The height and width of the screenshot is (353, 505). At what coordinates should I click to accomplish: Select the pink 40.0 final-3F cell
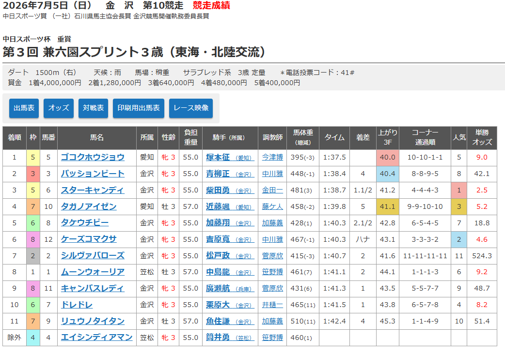tap(388, 157)
